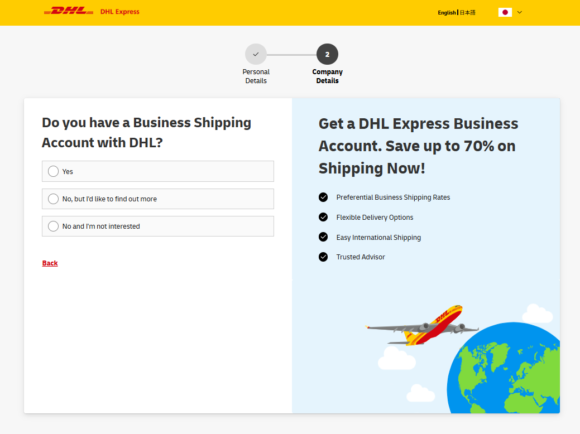The width and height of the screenshot is (580, 434).
Task: Switch language to English
Action: [x=447, y=13]
